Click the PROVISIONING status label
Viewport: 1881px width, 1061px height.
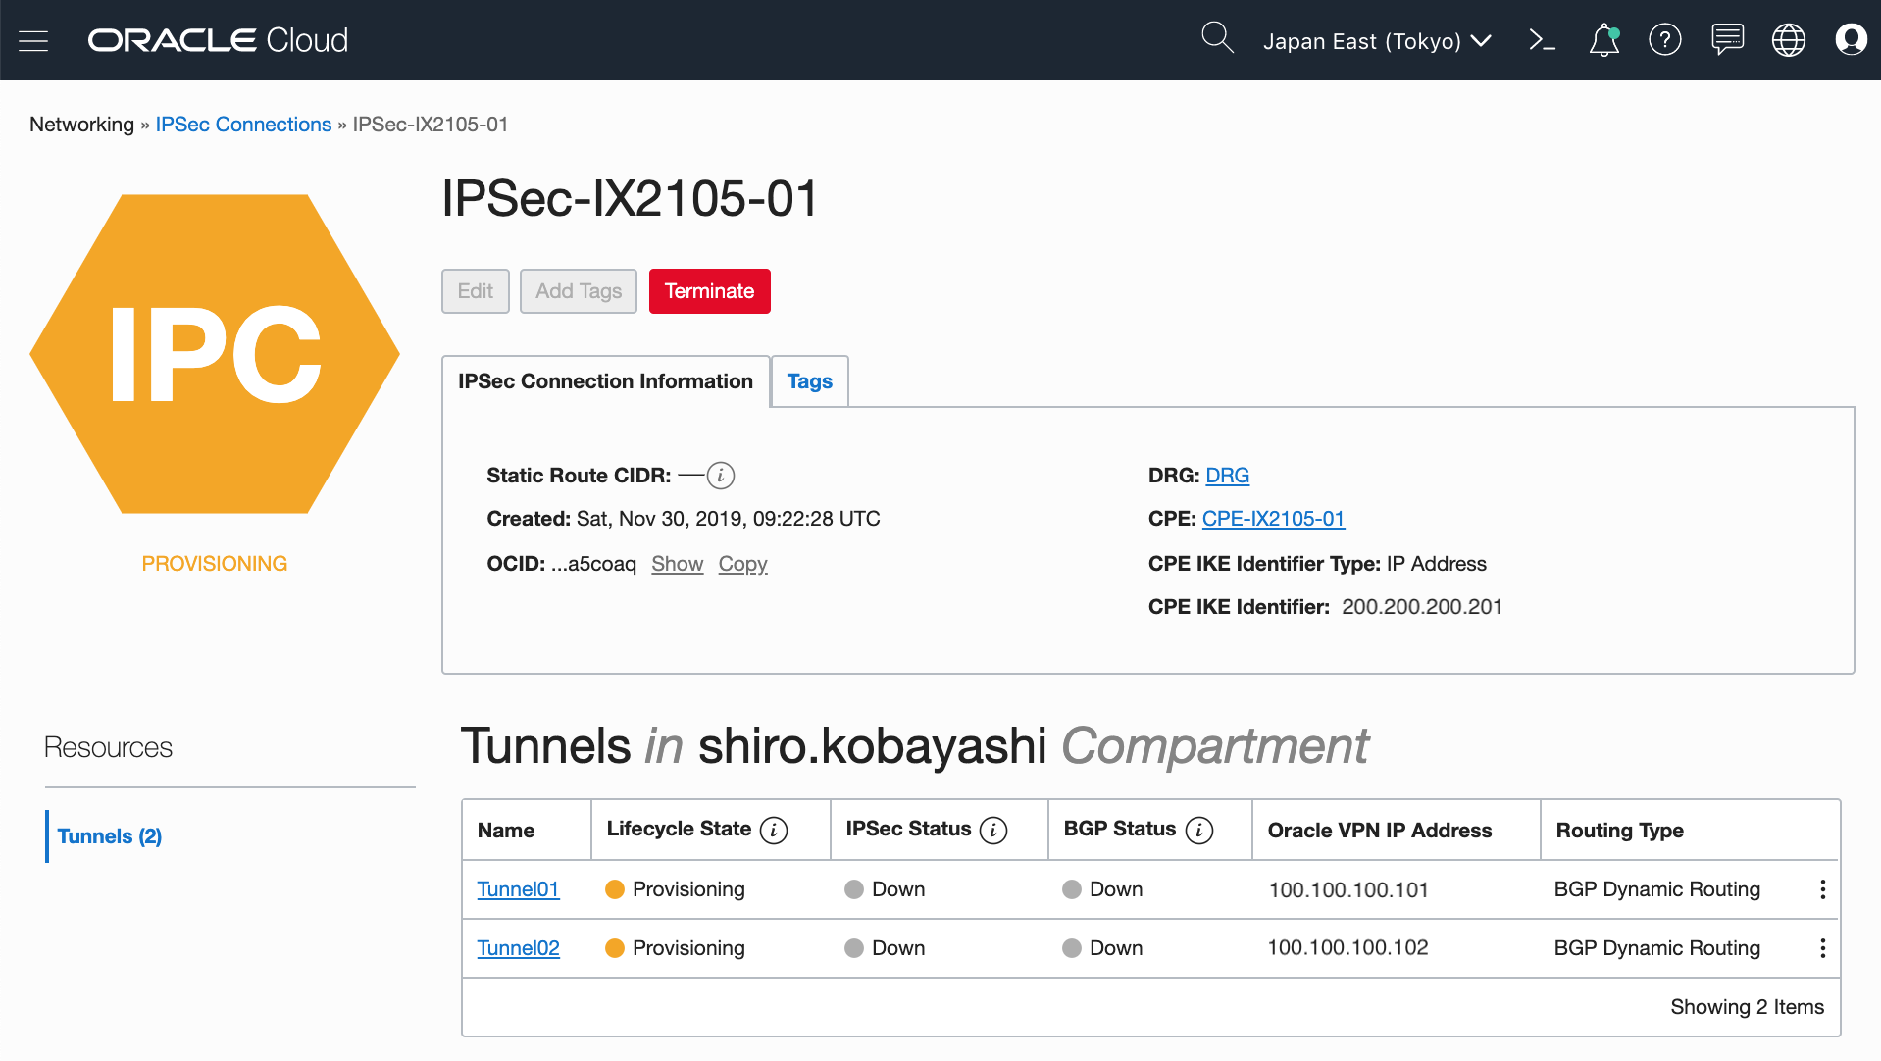click(215, 564)
